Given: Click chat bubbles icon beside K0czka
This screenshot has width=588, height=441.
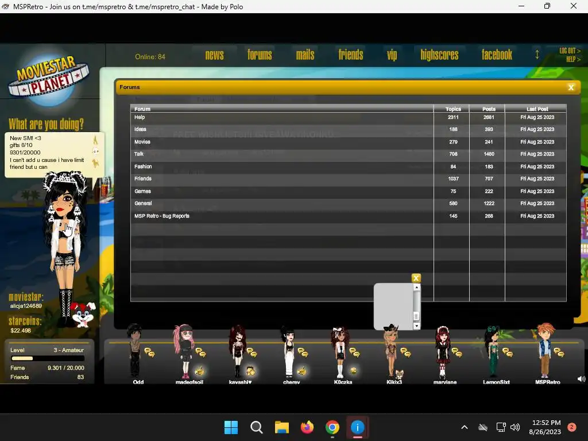Looking at the screenshot, I should coord(354,353).
